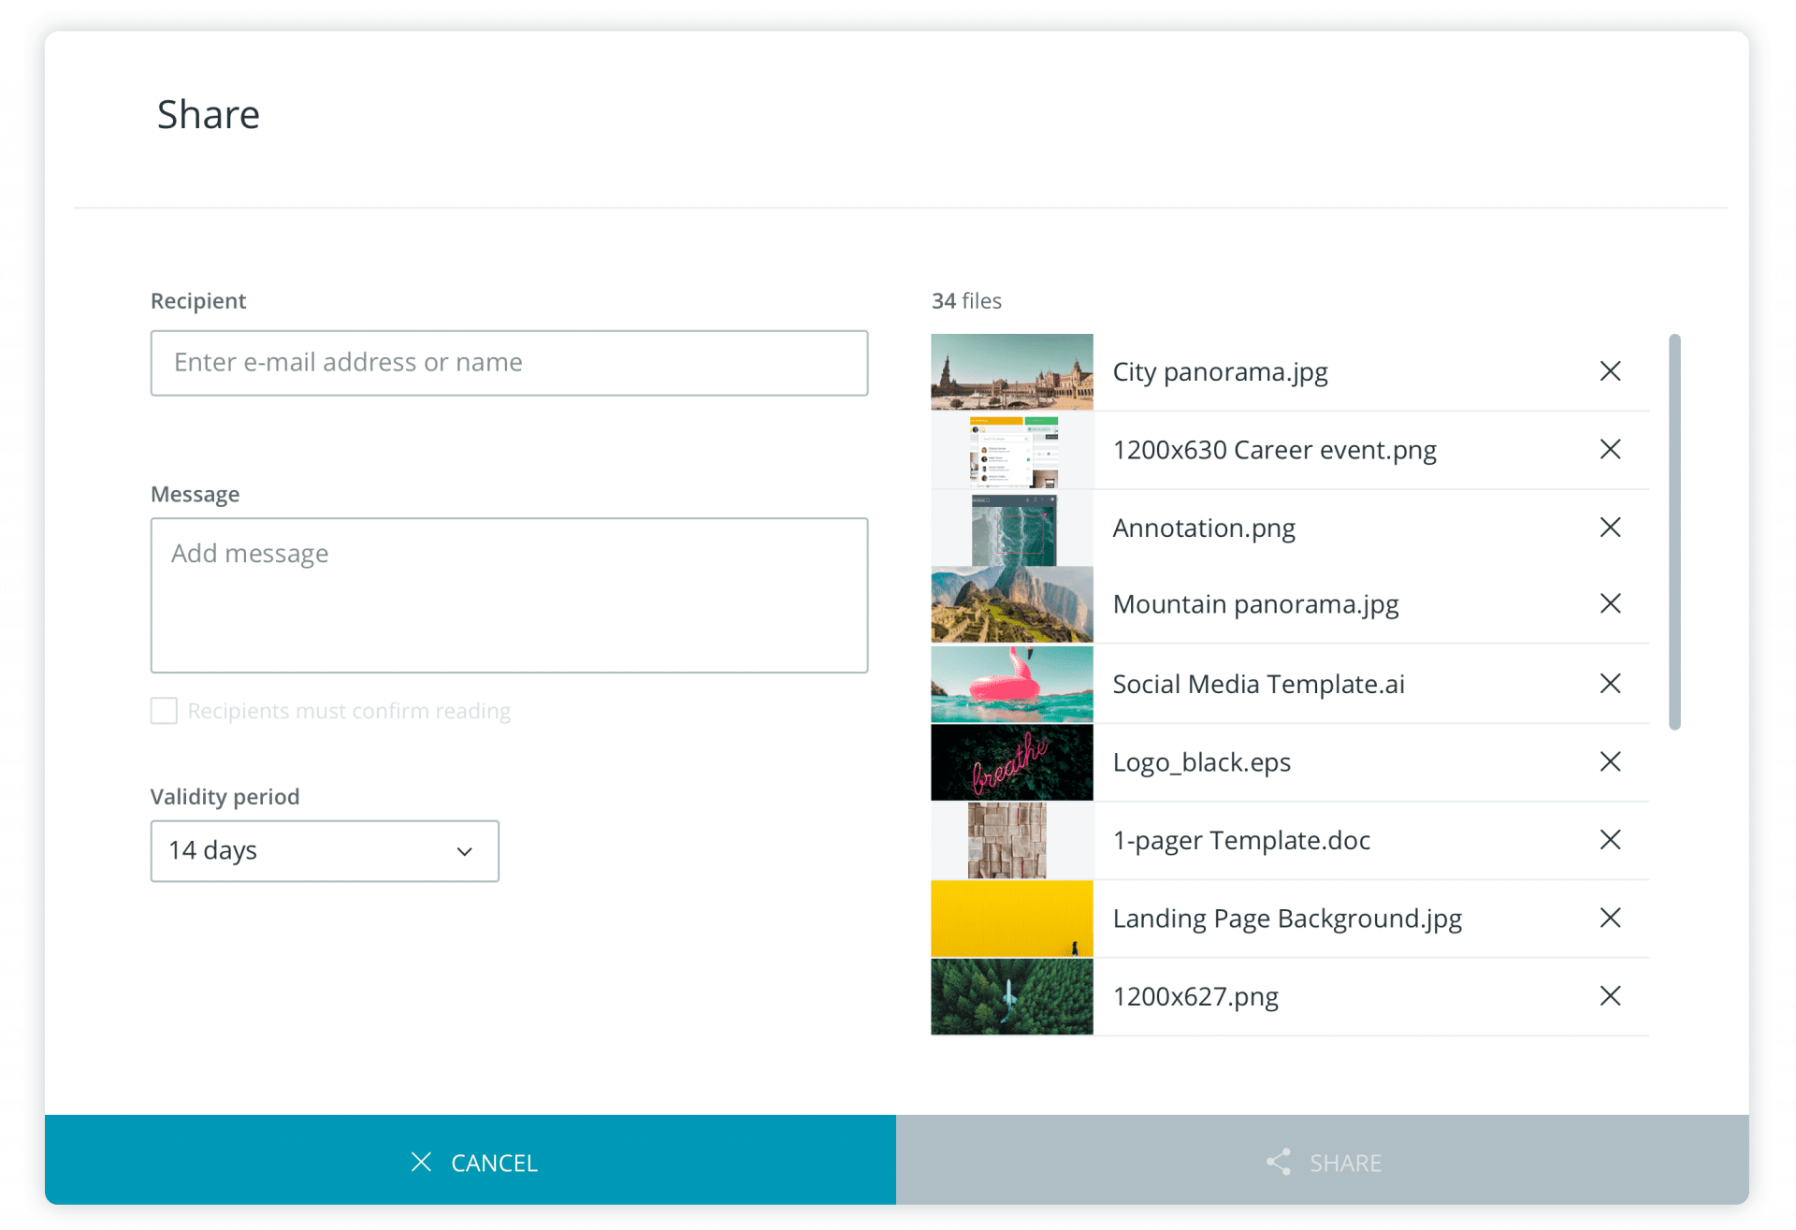Remove 1200x630 Career event.png from selection
The image size is (1796, 1230).
[1611, 450]
